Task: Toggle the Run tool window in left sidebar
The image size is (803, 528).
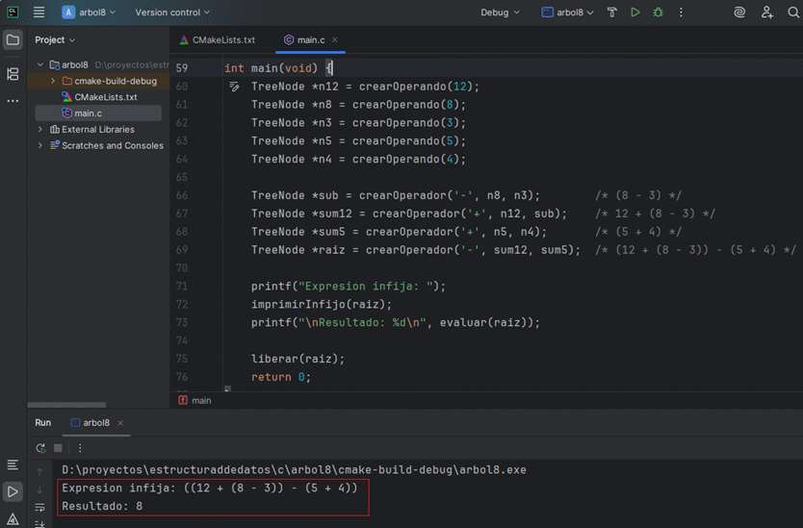Action: pyautogui.click(x=13, y=491)
